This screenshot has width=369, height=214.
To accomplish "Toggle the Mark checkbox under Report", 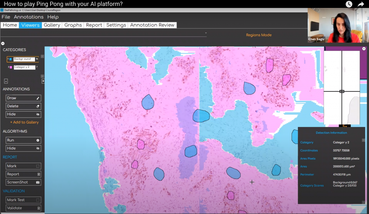I will [37, 166].
